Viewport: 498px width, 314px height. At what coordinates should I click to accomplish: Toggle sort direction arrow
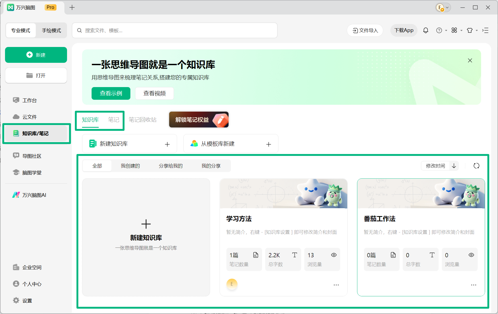(x=454, y=166)
